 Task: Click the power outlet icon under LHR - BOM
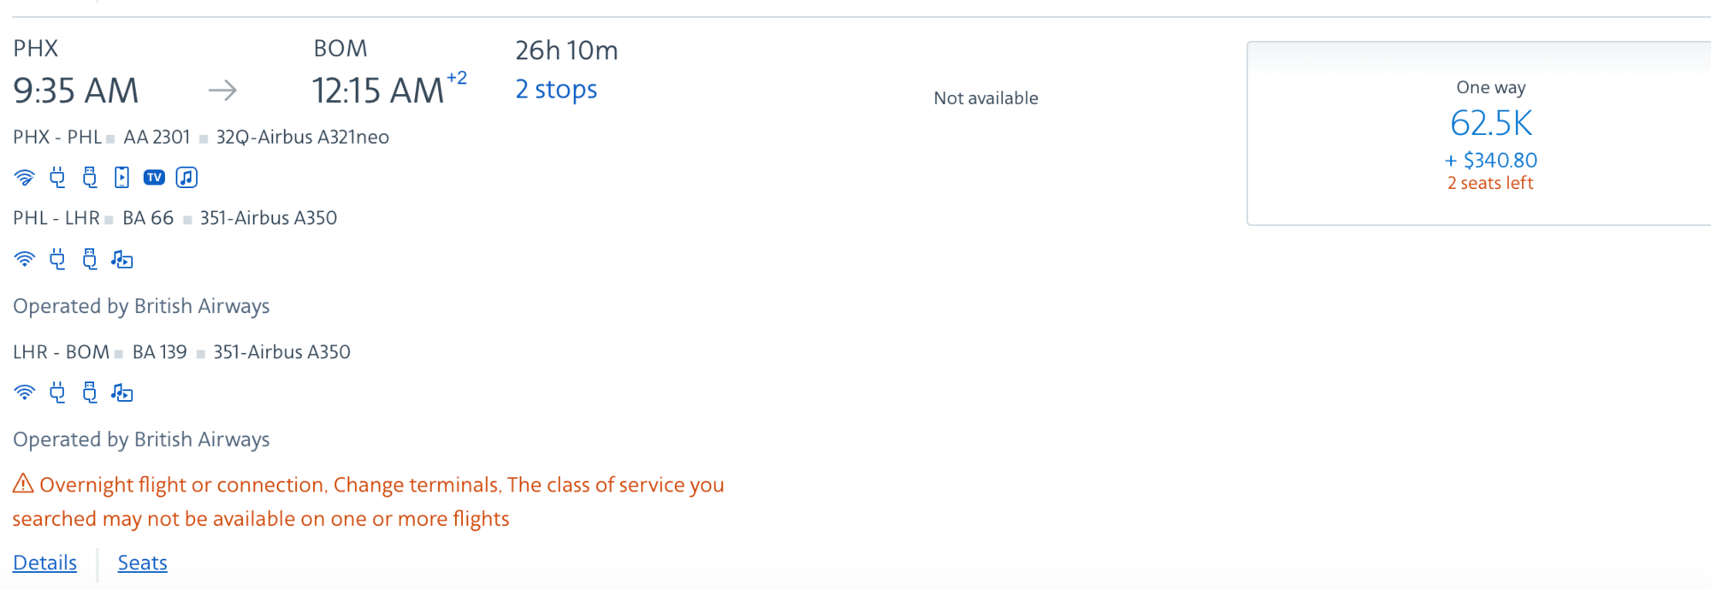[57, 392]
